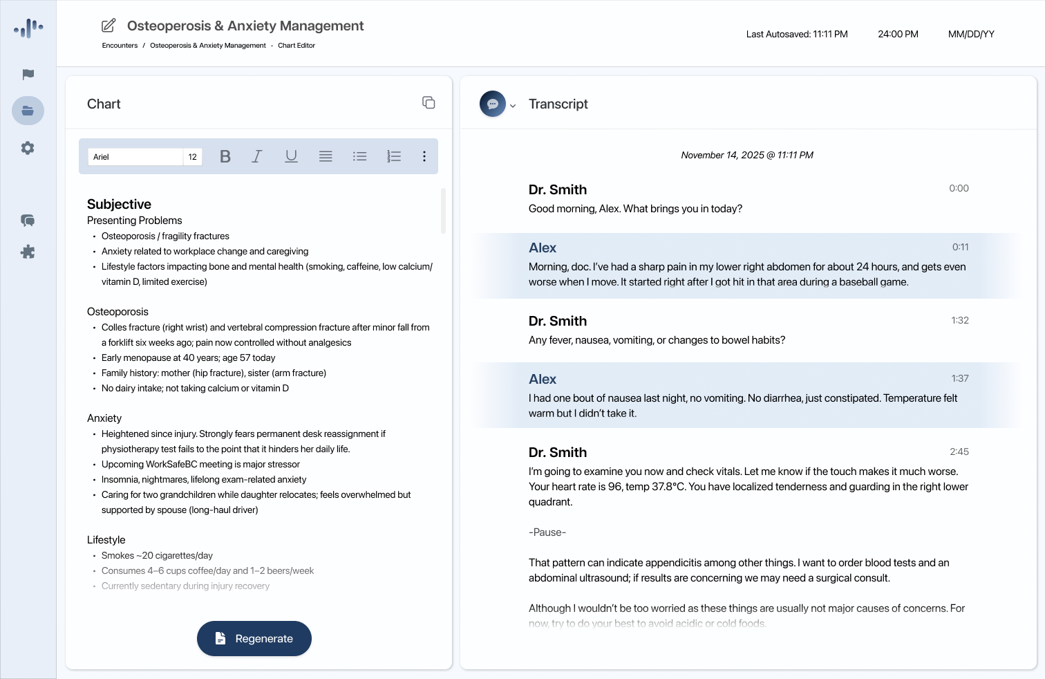This screenshot has width=1045, height=679.
Task: Insert a bulleted list
Action: click(x=359, y=156)
